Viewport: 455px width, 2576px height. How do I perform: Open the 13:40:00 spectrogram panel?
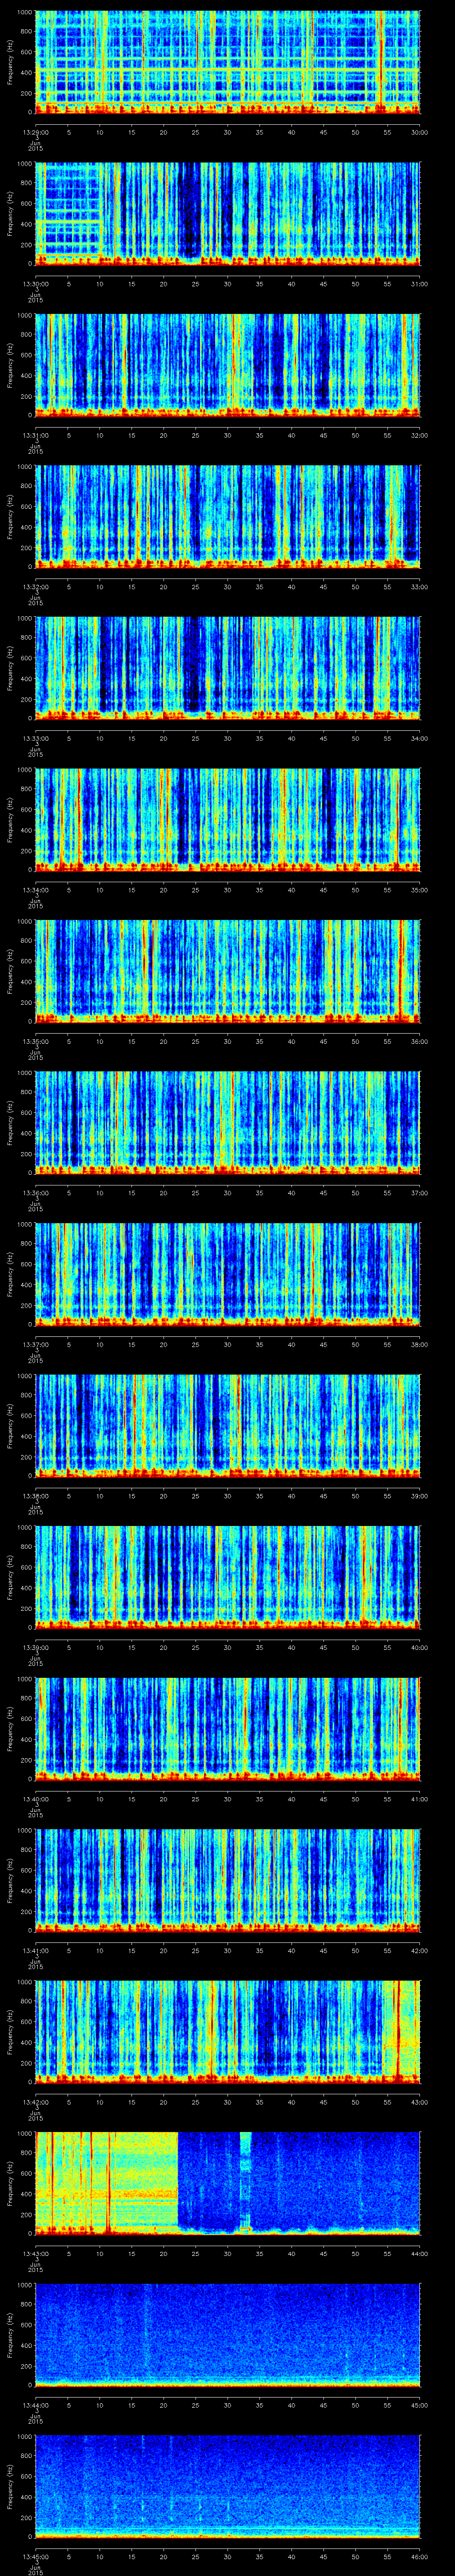pos(228,1730)
